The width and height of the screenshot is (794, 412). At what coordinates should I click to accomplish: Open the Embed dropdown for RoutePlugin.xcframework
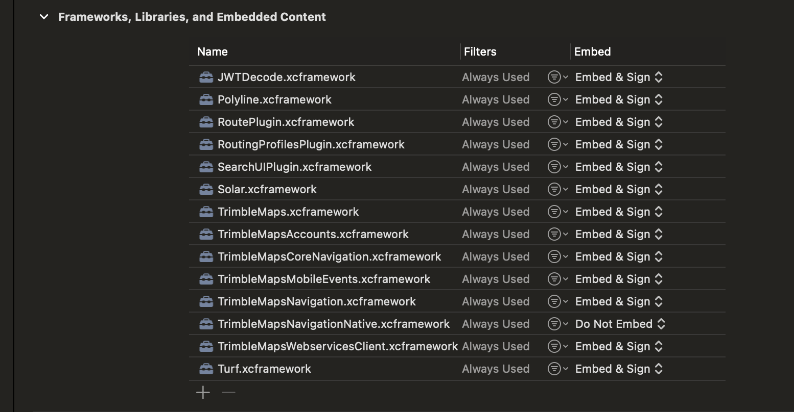pyautogui.click(x=619, y=122)
